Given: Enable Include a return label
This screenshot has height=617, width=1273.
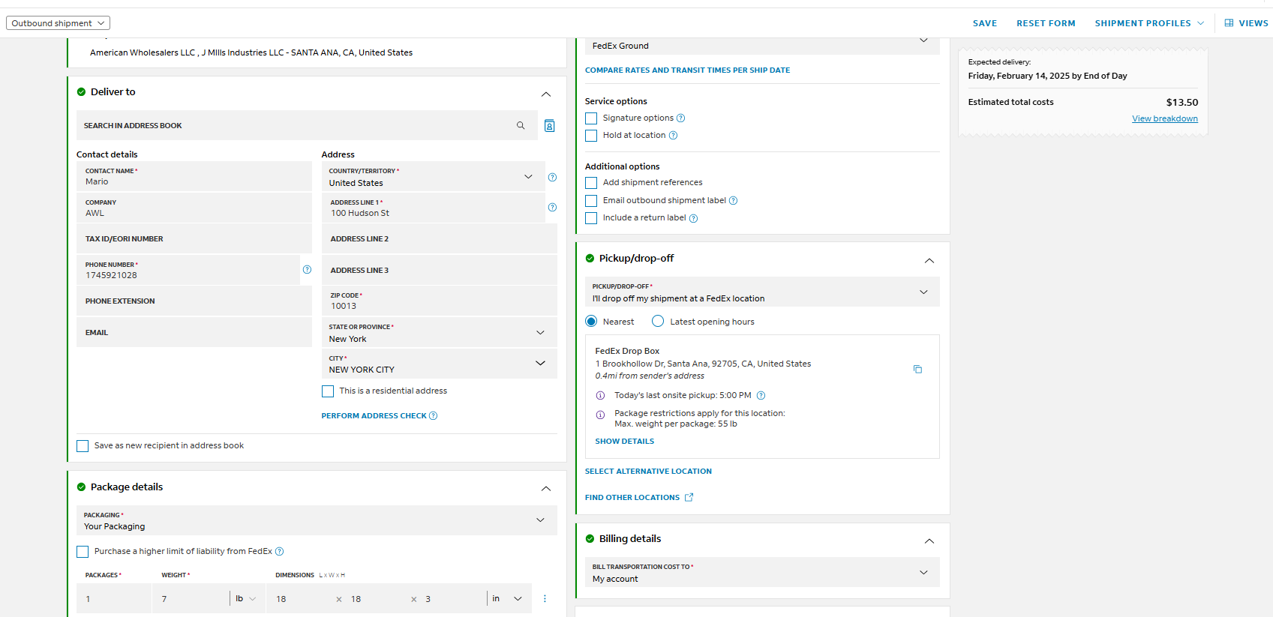Looking at the screenshot, I should click(591, 218).
